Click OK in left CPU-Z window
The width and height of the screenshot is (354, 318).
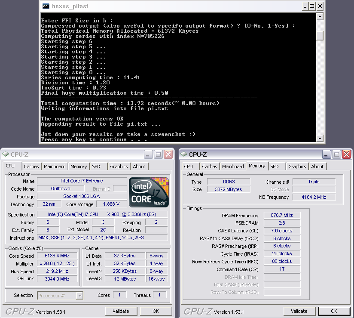coord(156,311)
